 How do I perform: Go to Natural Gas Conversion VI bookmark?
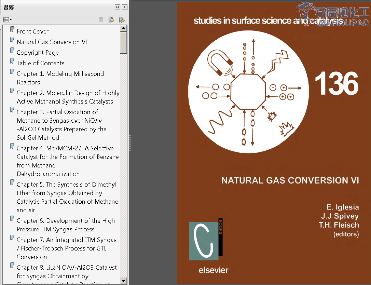pos(52,42)
